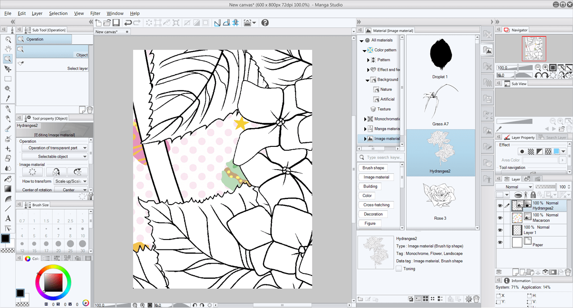Expand the Pattern tree folder

(369, 60)
